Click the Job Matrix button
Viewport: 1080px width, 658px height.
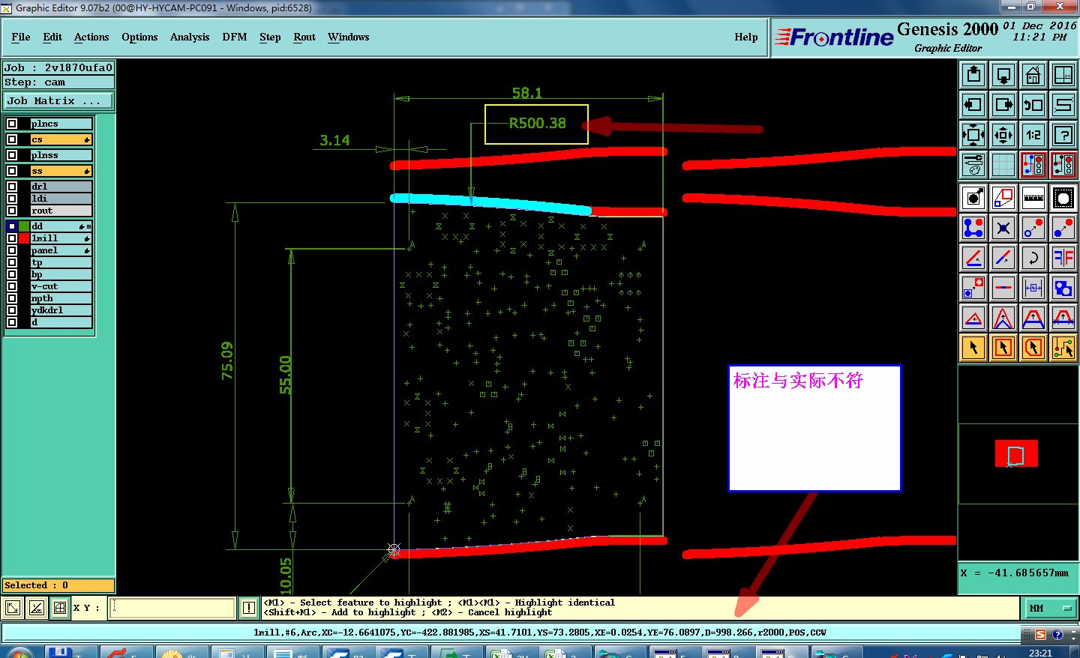pos(58,100)
